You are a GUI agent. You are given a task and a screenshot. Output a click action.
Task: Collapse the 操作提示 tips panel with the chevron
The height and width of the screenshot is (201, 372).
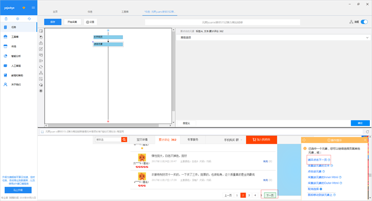point(365,140)
